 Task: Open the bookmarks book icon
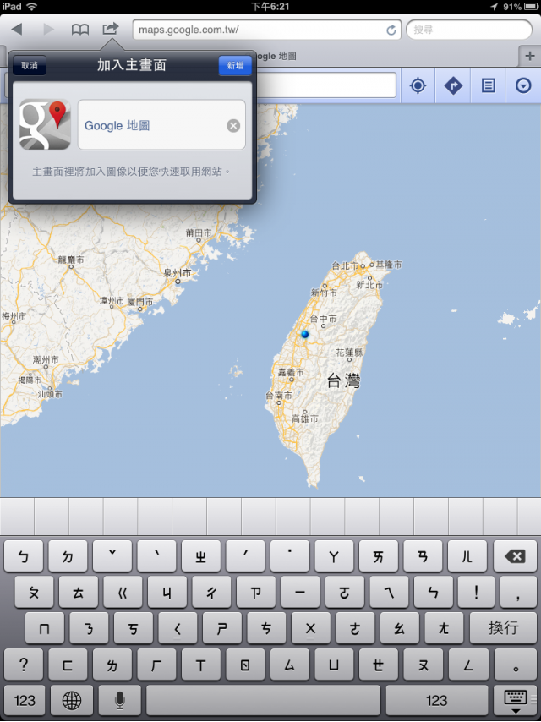click(80, 30)
